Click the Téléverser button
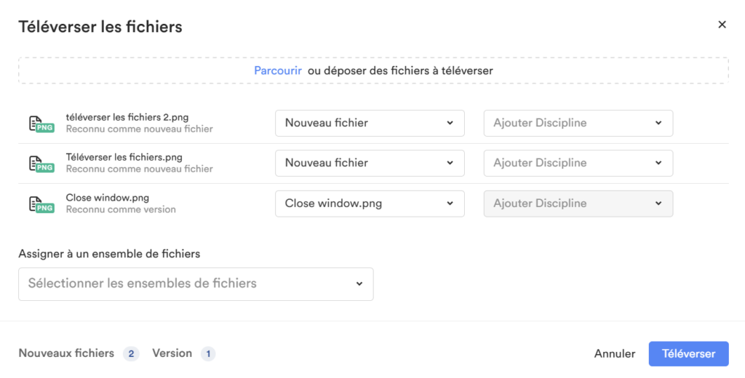This screenshot has width=745, height=378. coord(688,354)
